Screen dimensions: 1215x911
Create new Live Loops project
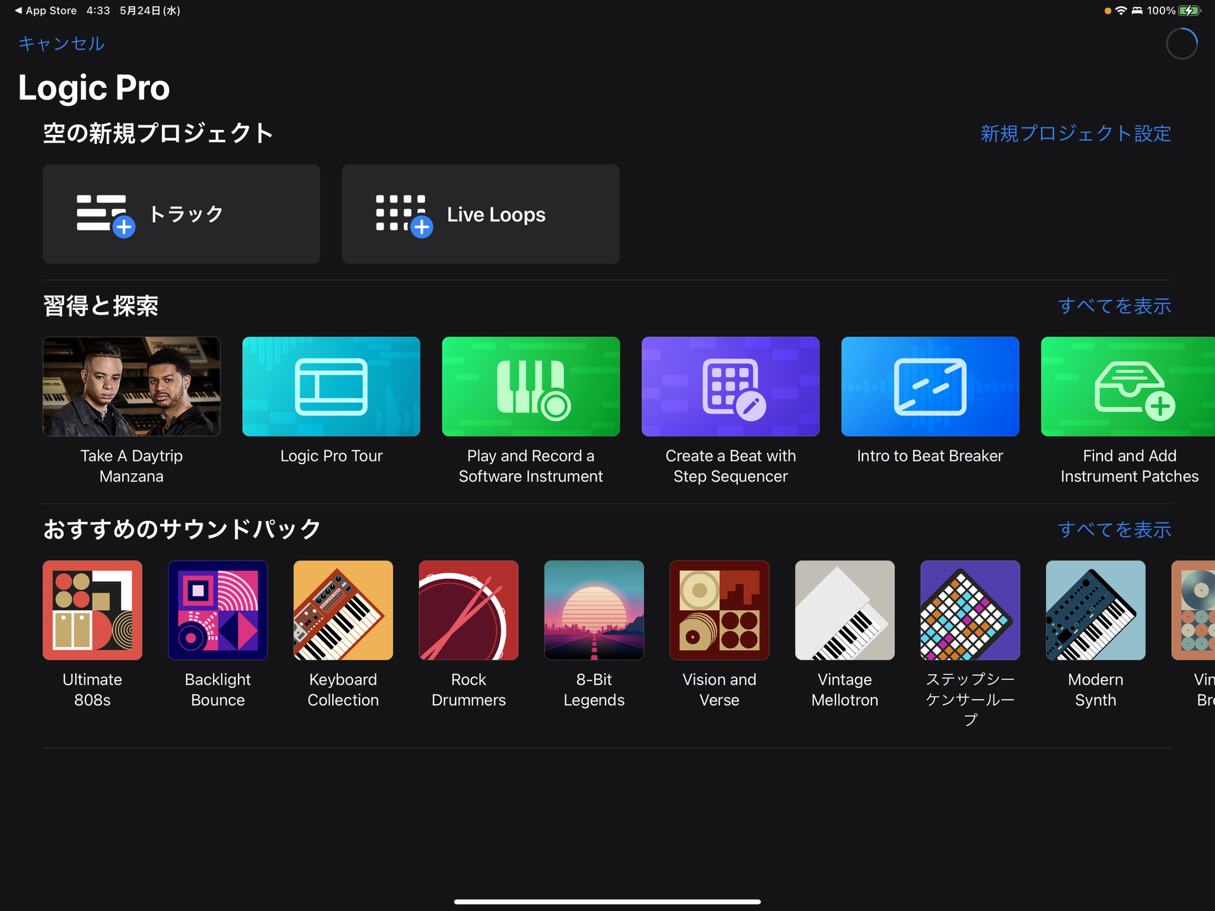coord(480,214)
